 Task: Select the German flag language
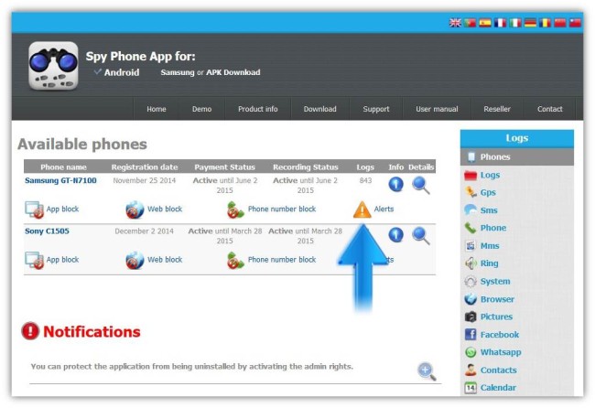tap(530, 23)
